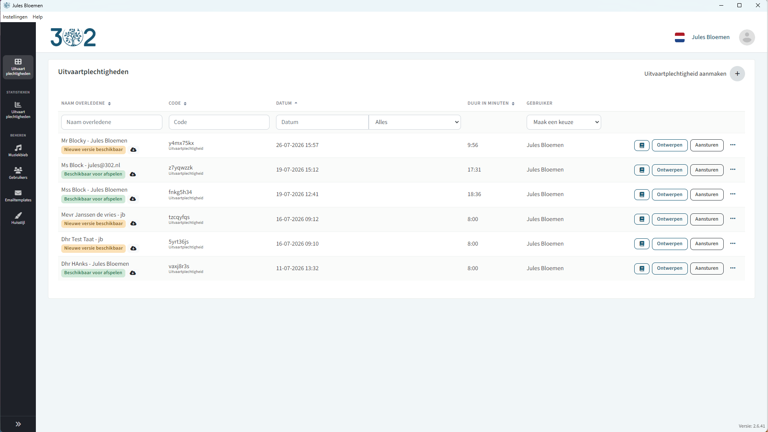The image size is (768, 432).
Task: Sort by Duur in Minuten column
Action: [491, 103]
